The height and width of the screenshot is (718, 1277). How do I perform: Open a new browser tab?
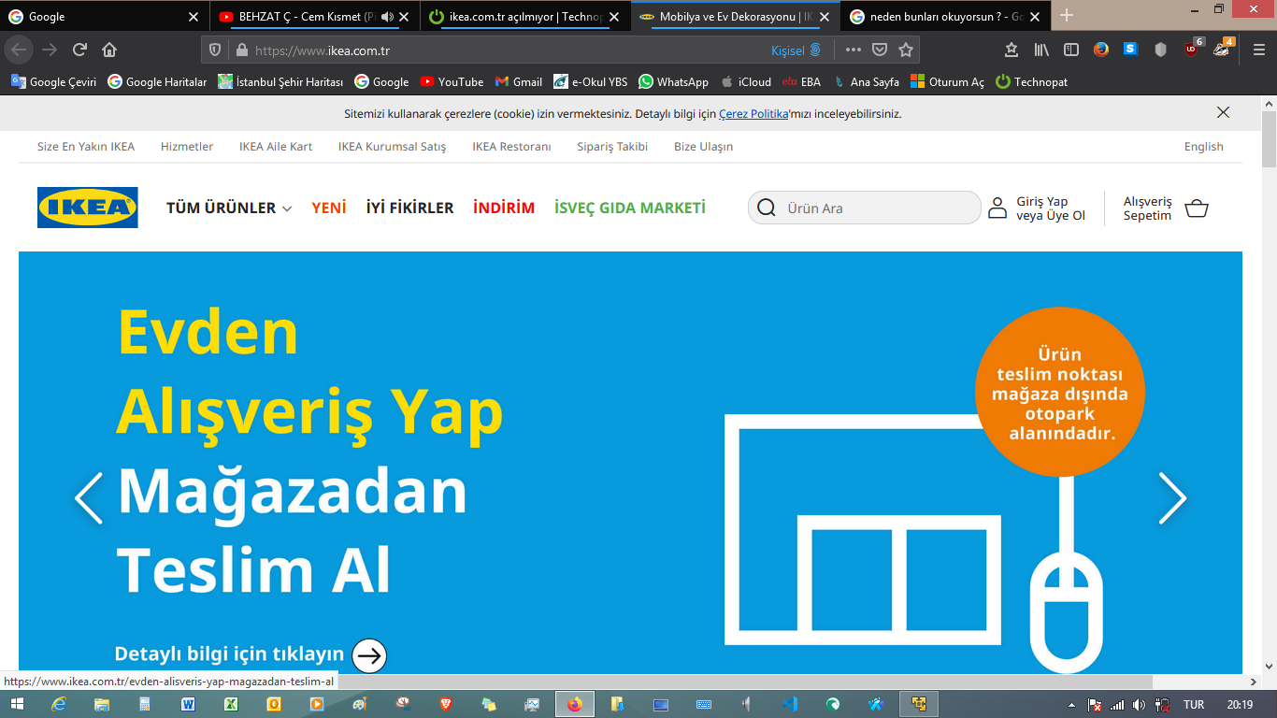coord(1067,16)
